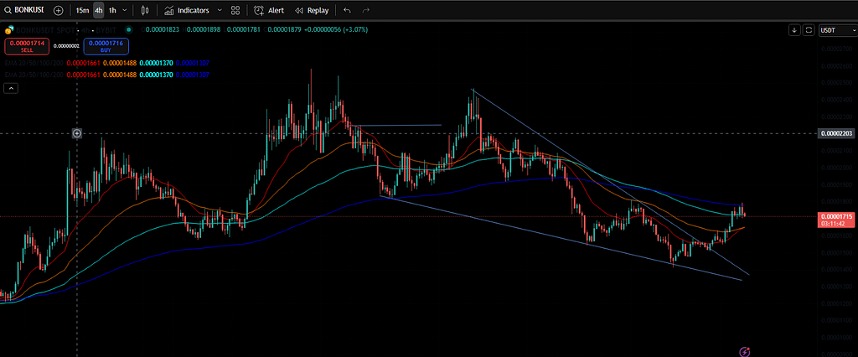Expand the favorite indicators chevron next to Indicators
This screenshot has width=858, height=357.
point(220,10)
